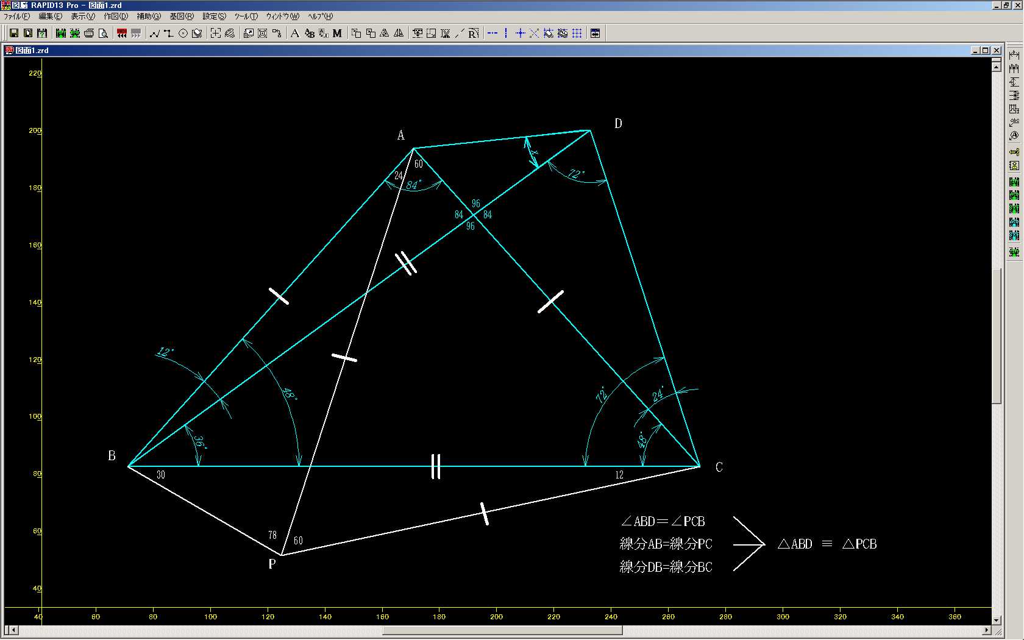Click the yellow key icon in sidebar

pos(1014,152)
